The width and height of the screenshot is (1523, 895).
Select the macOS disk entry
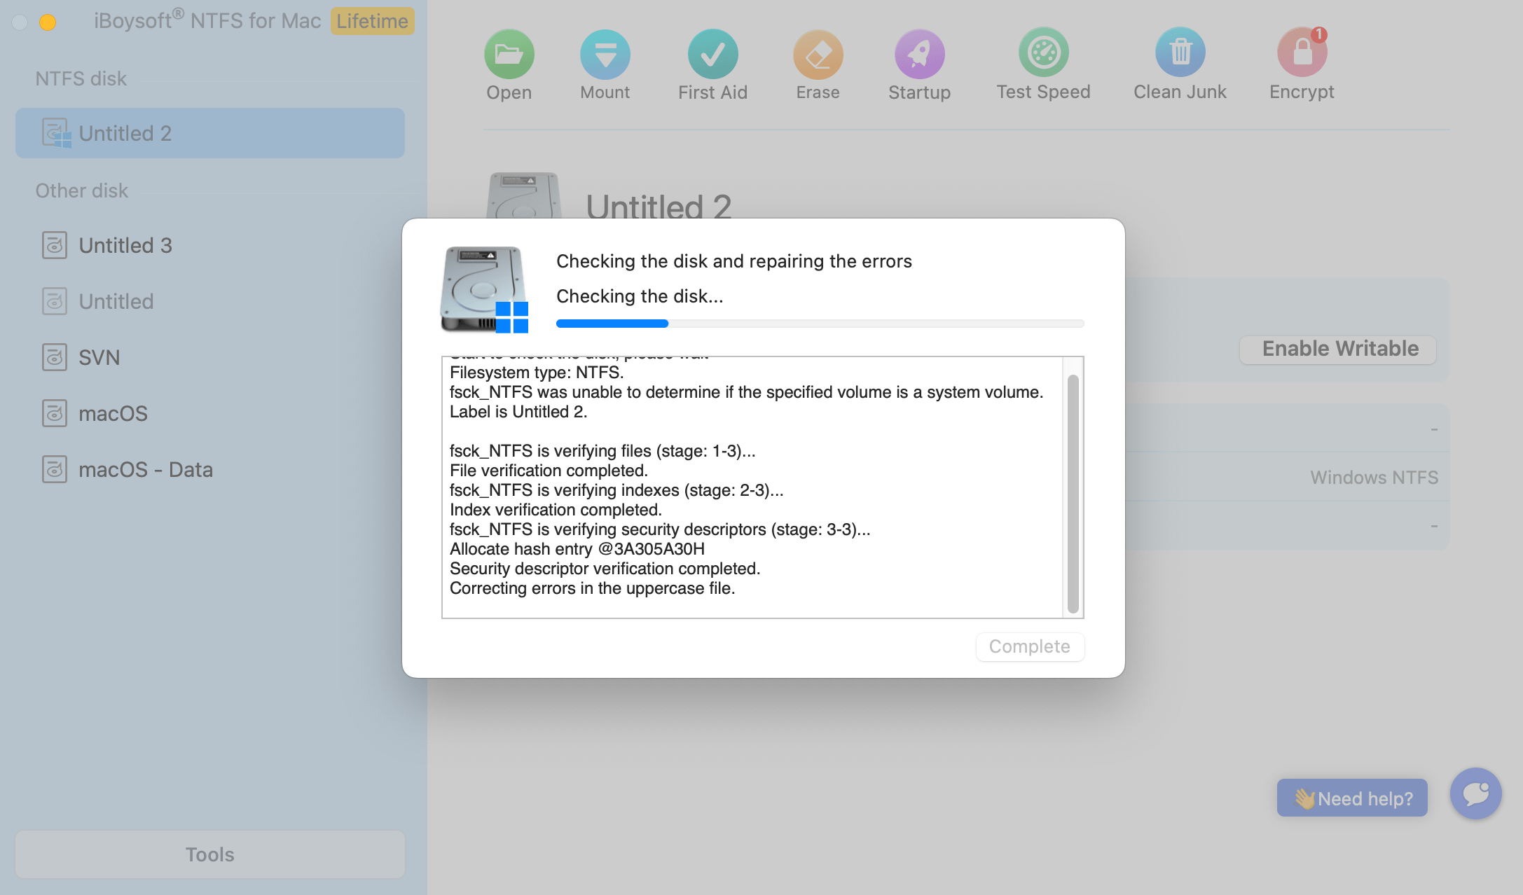pos(210,413)
